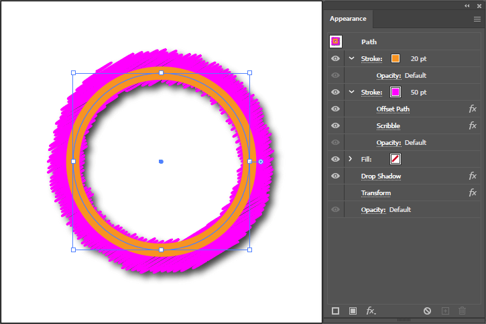Click Add New Fill icon at panel bottom

coord(353,311)
